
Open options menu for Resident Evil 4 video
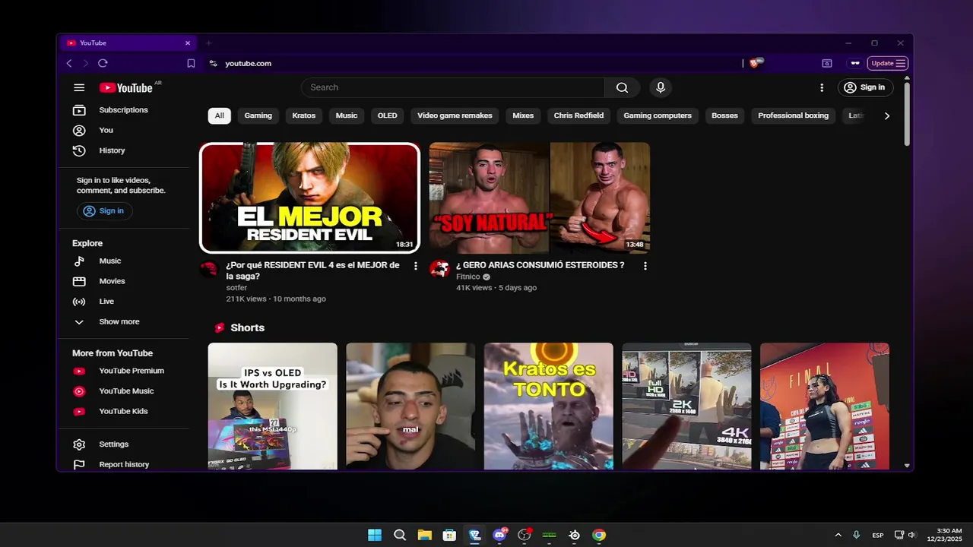(x=415, y=266)
